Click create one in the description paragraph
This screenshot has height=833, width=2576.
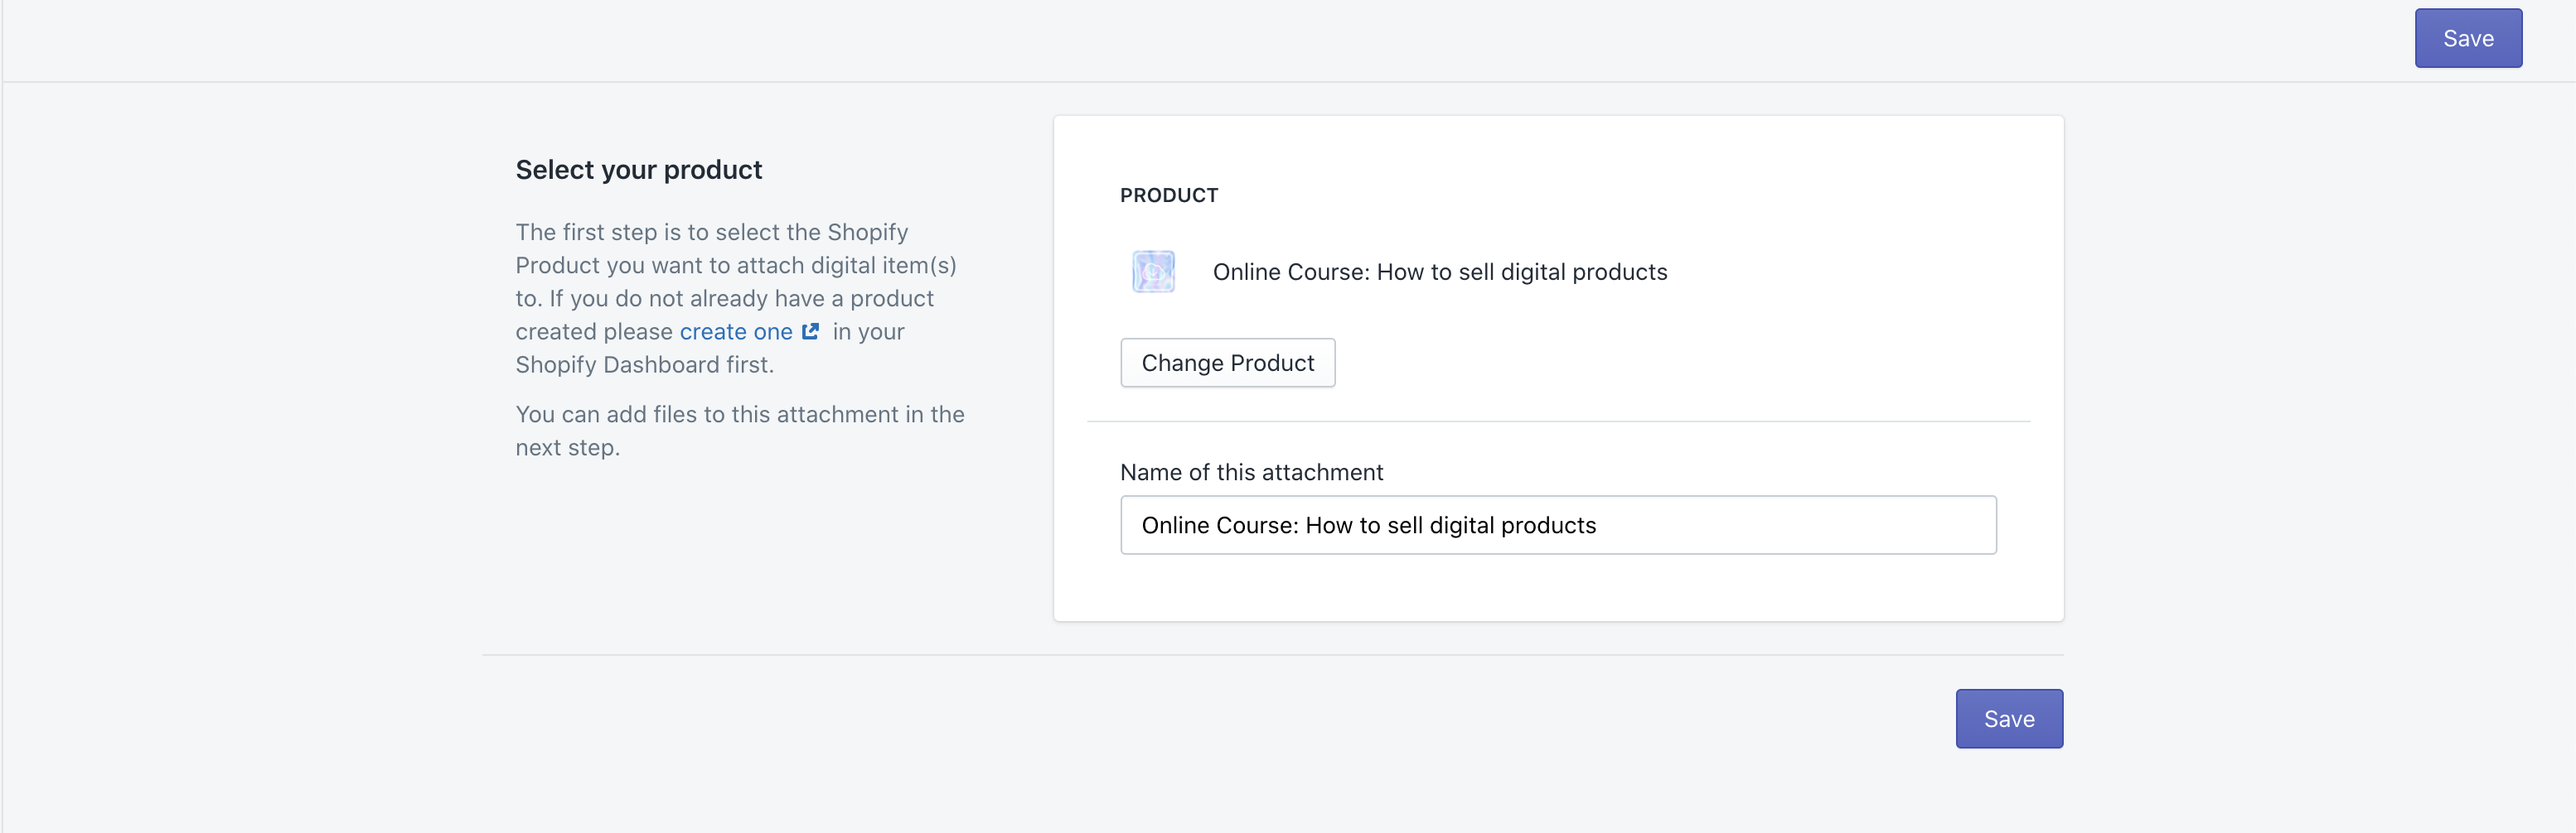tap(736, 330)
